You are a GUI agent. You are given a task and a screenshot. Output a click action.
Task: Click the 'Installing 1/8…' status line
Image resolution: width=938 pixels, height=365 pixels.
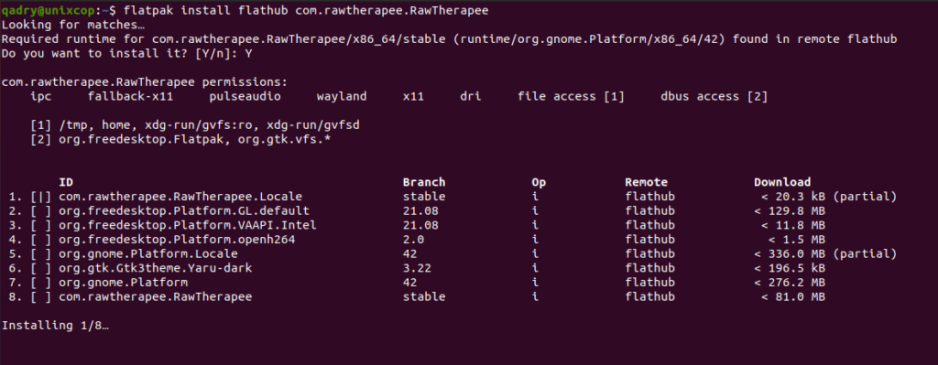coord(55,326)
